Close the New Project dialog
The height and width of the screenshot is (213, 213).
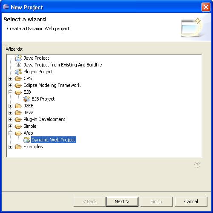(x=206, y=7)
